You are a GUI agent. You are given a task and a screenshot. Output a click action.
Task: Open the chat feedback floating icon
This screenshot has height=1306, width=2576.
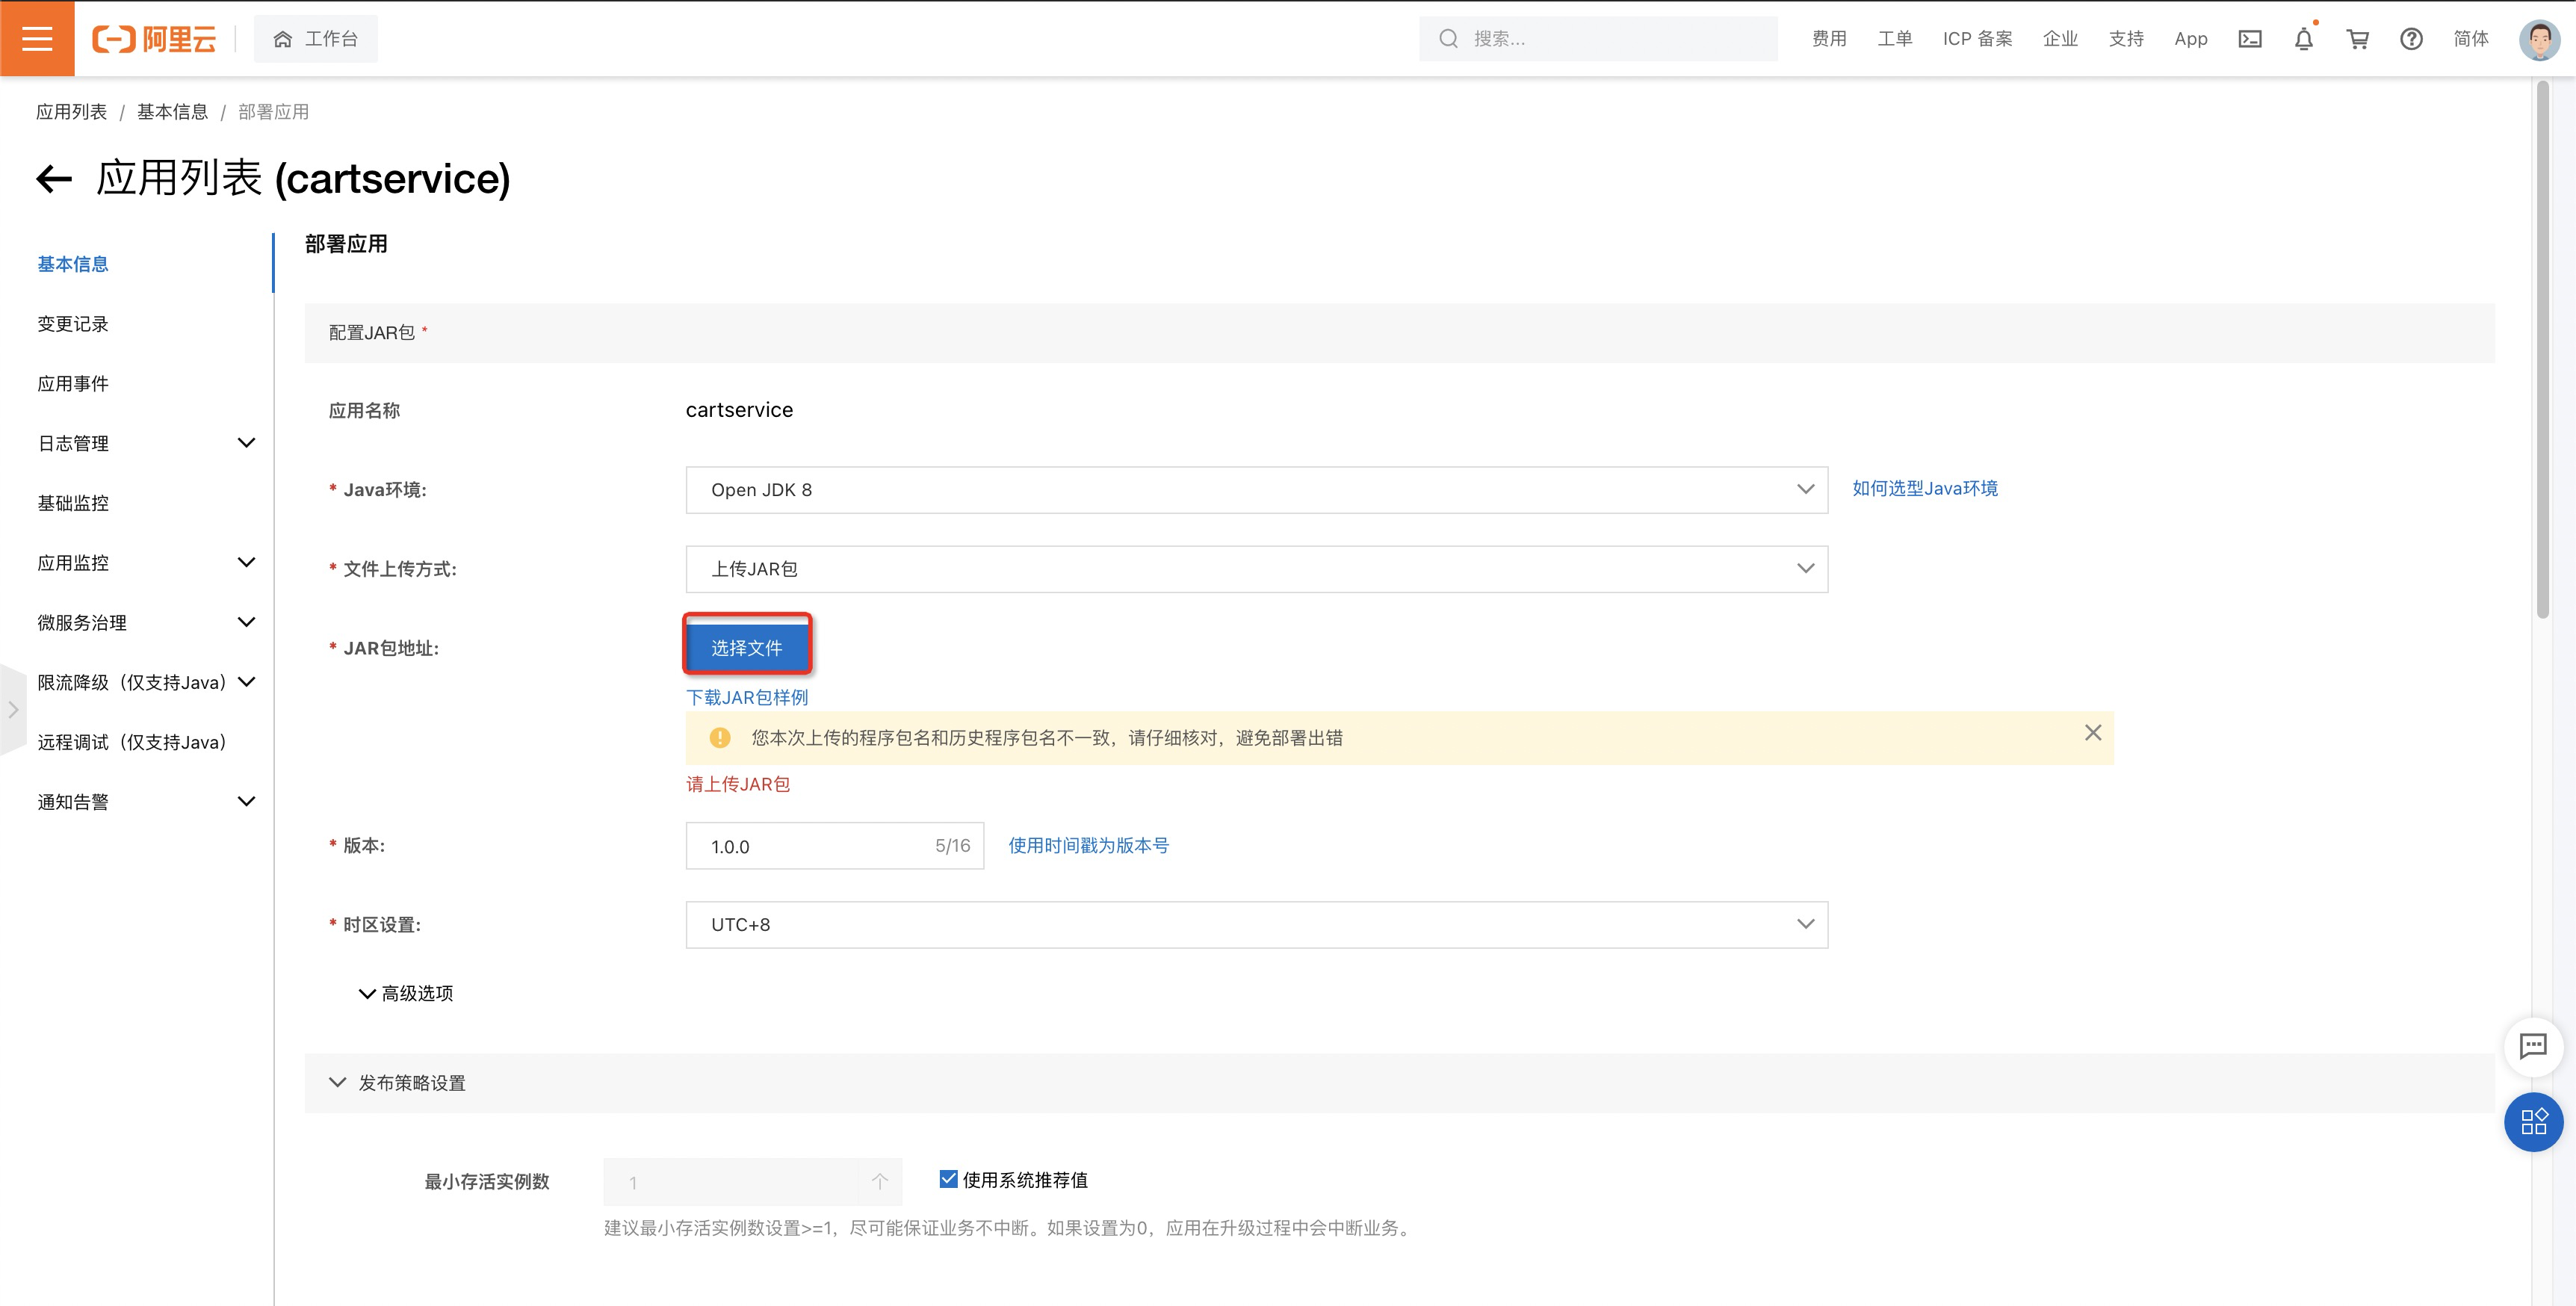point(2532,1047)
